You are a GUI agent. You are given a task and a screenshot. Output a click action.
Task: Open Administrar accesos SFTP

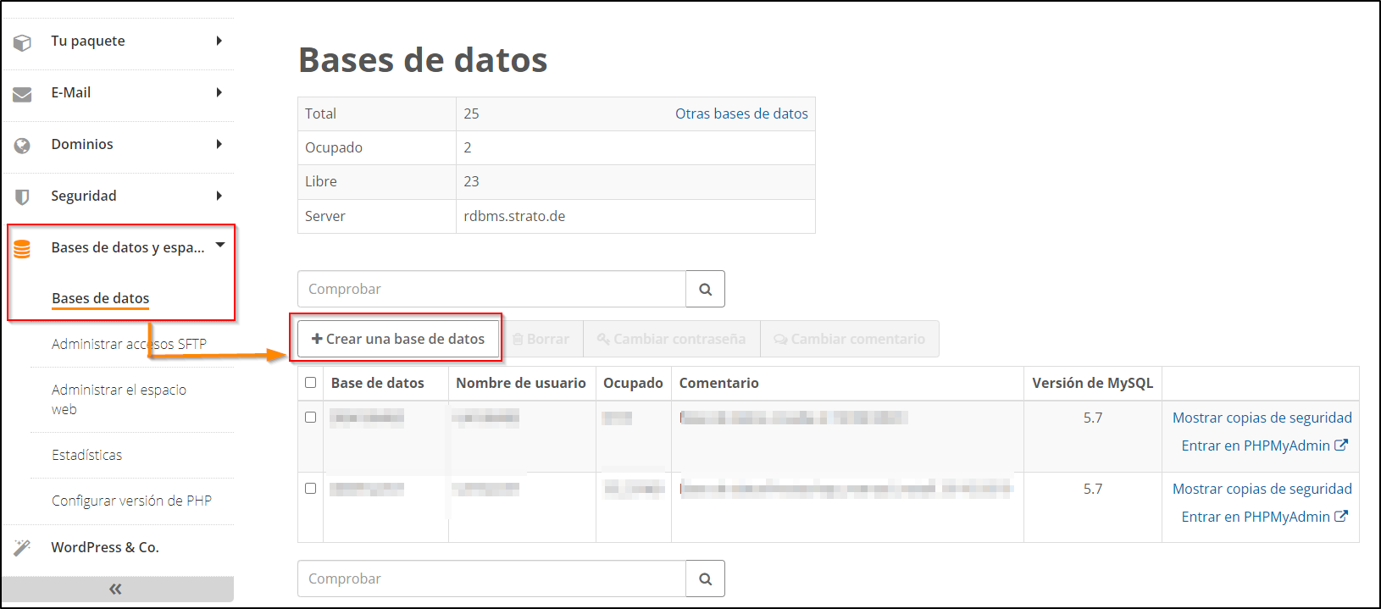pos(129,344)
